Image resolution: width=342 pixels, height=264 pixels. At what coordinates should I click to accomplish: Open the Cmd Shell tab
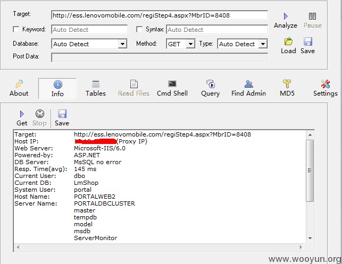coord(172,89)
